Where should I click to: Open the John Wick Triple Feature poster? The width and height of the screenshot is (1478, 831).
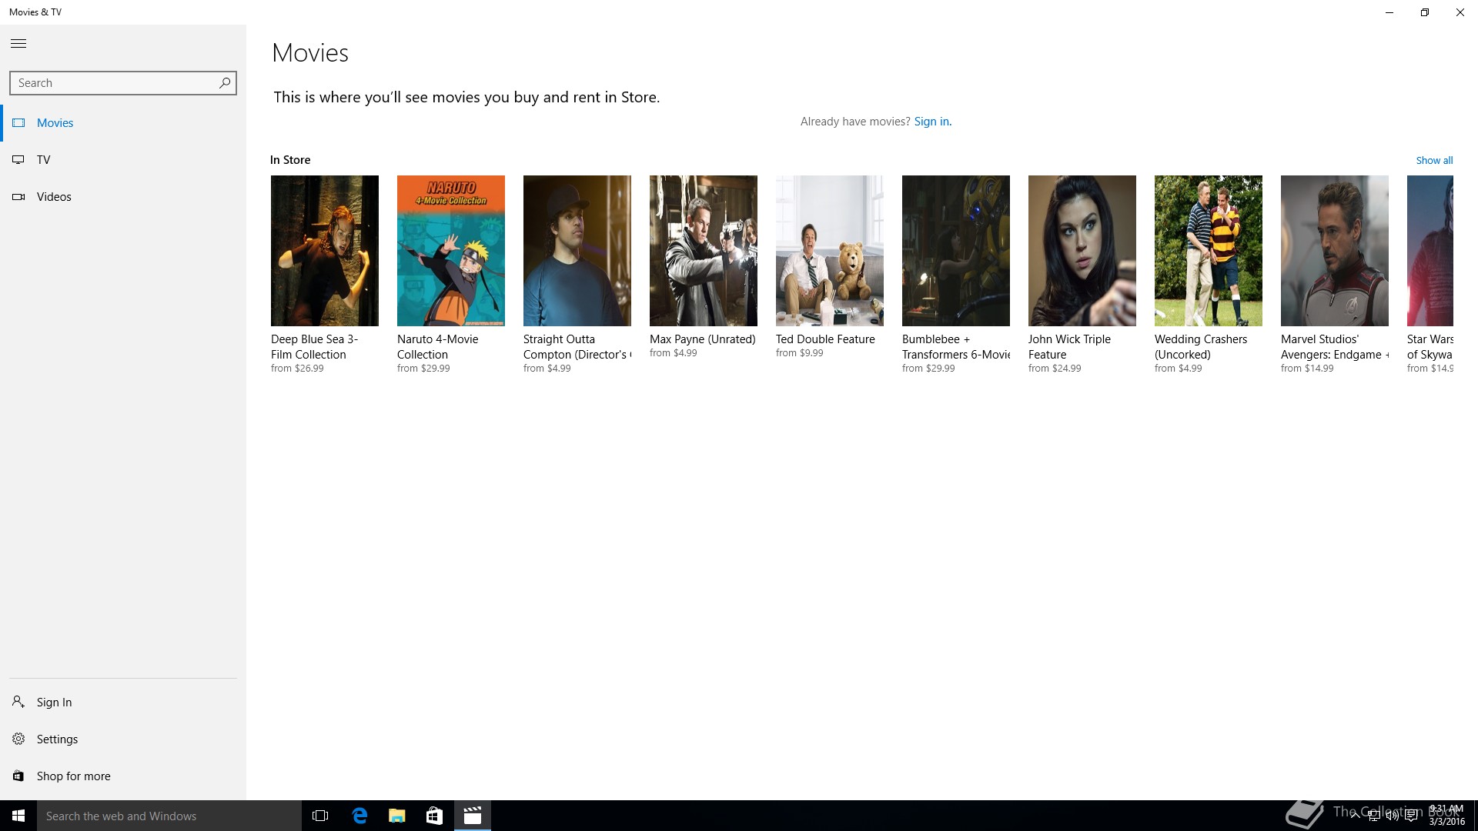pyautogui.click(x=1082, y=251)
